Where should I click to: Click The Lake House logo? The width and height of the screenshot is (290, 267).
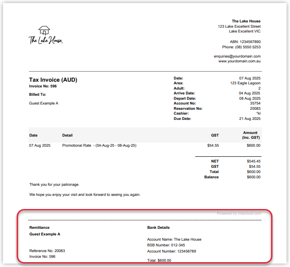(46, 35)
